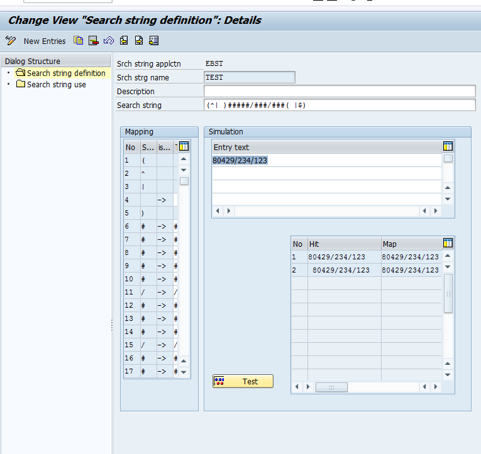Click Hit table right-end scroll right arrow

pos(436,387)
